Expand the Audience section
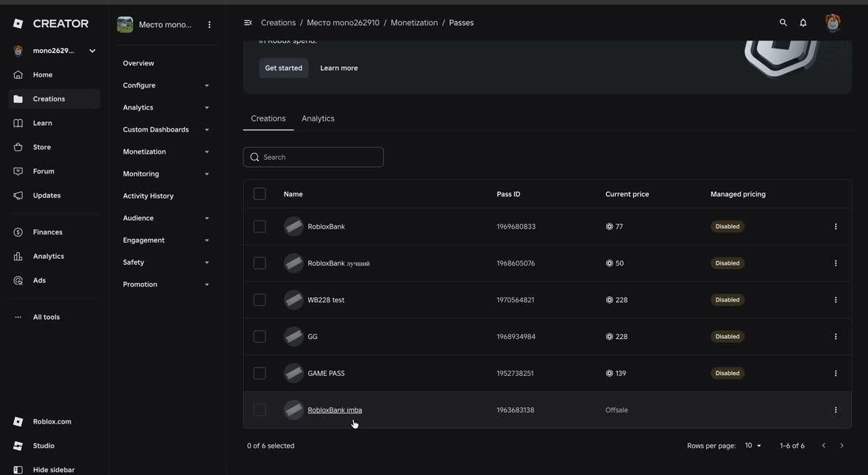Image resolution: width=868 pixels, height=475 pixels. point(166,218)
